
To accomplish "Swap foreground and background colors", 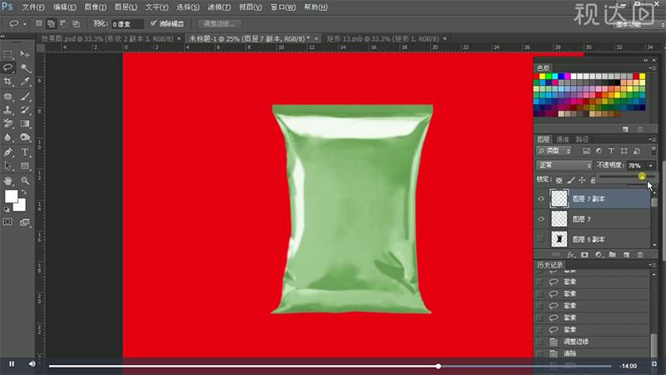I will click(24, 192).
